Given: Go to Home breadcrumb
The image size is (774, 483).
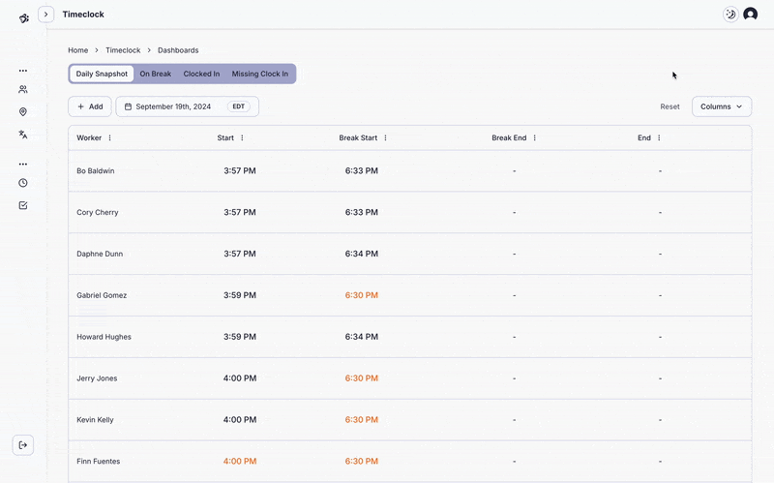Looking at the screenshot, I should tap(78, 50).
